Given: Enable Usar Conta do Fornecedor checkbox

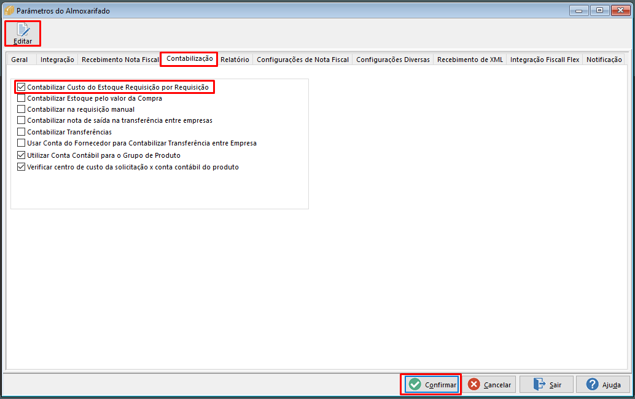Looking at the screenshot, I should (21, 143).
